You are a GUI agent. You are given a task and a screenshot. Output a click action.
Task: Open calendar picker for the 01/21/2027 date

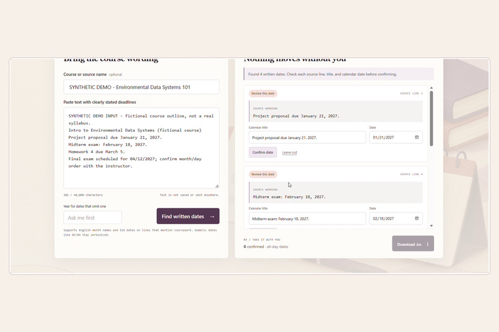point(417,137)
